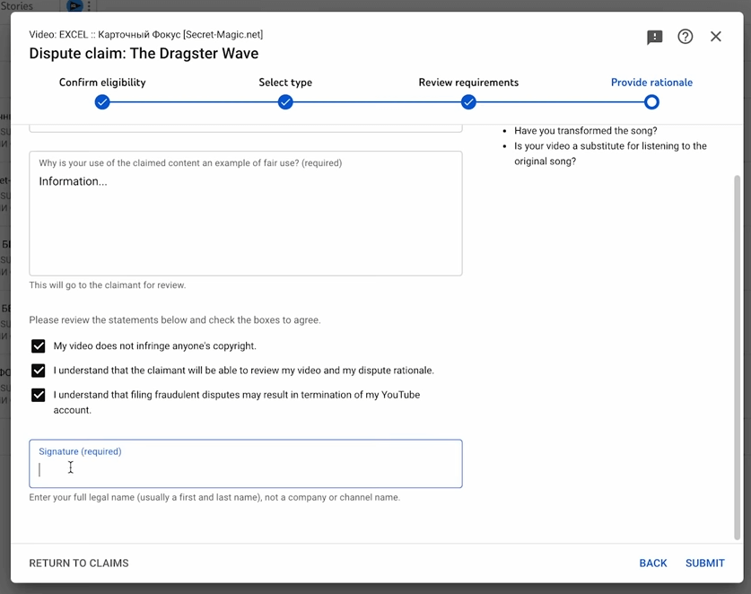The height and width of the screenshot is (594, 751).
Task: Select the 'Confirm eligibility' step label
Action: pyautogui.click(x=102, y=83)
